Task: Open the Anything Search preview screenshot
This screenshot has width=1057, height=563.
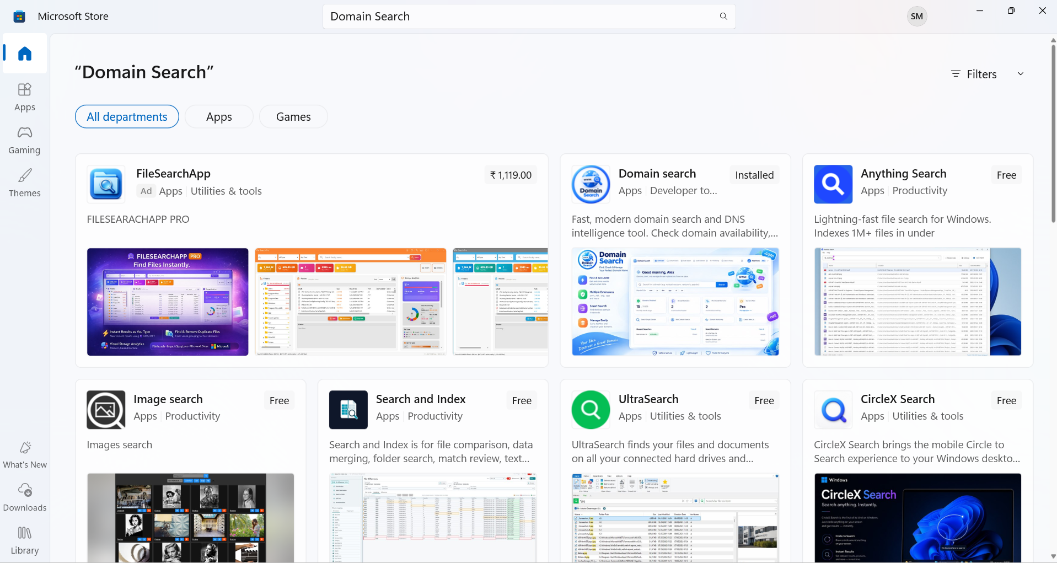Action: (918, 302)
